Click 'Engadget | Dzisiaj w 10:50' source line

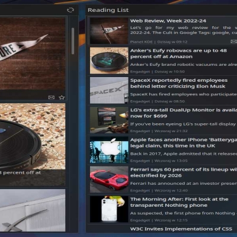pos(158,72)
